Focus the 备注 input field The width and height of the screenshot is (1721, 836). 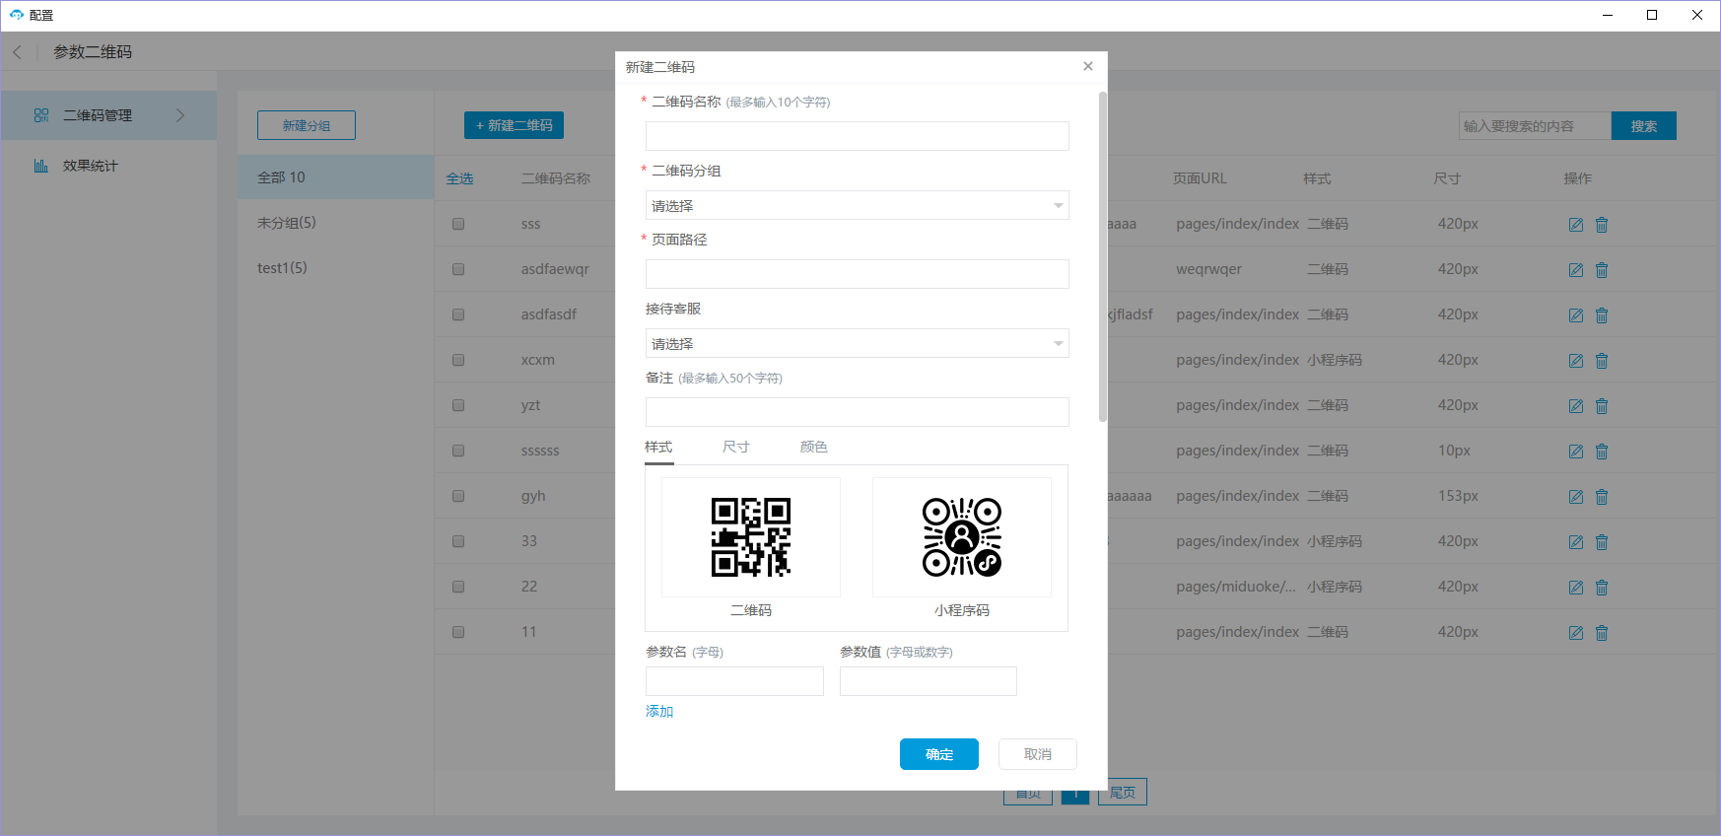point(858,412)
